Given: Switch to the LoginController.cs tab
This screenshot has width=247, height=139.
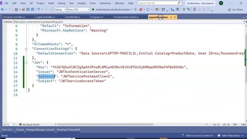Looking at the screenshot, I should click(45, 17).
